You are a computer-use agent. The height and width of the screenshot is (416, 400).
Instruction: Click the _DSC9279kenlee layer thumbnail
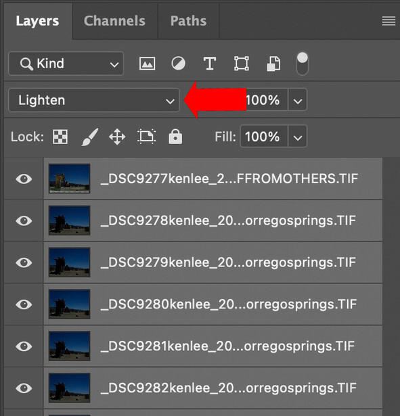(70, 262)
